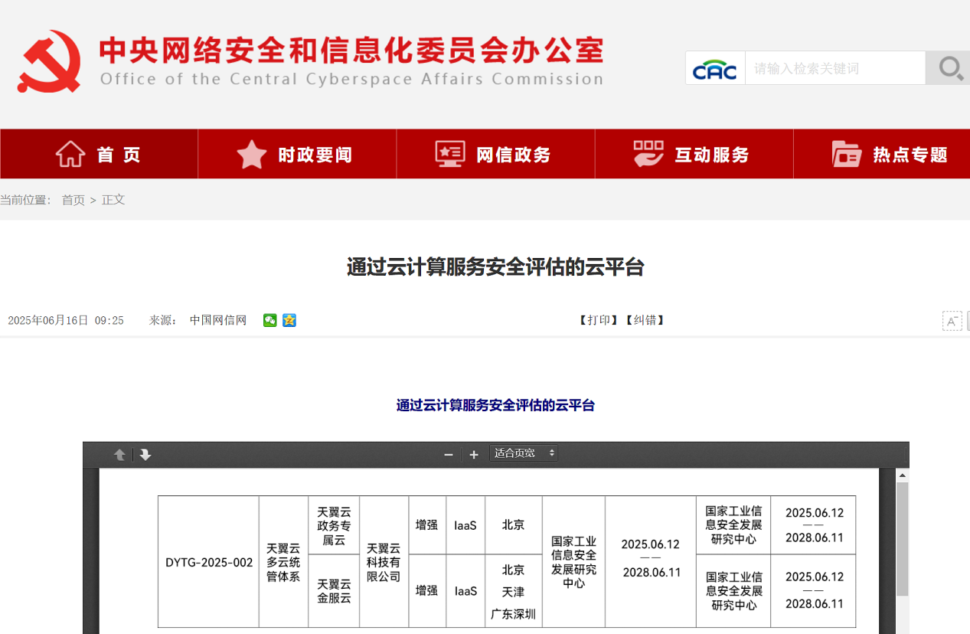Click the date 2025年06月16日 09:25
Screen dimensions: 970x634
[66, 320]
